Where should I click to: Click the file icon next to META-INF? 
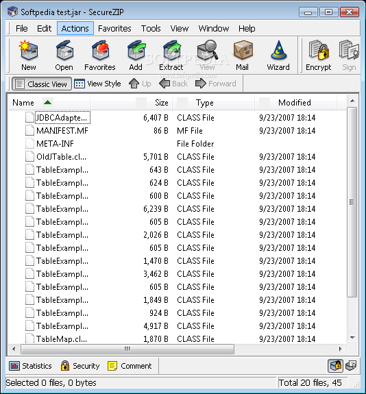[29, 144]
